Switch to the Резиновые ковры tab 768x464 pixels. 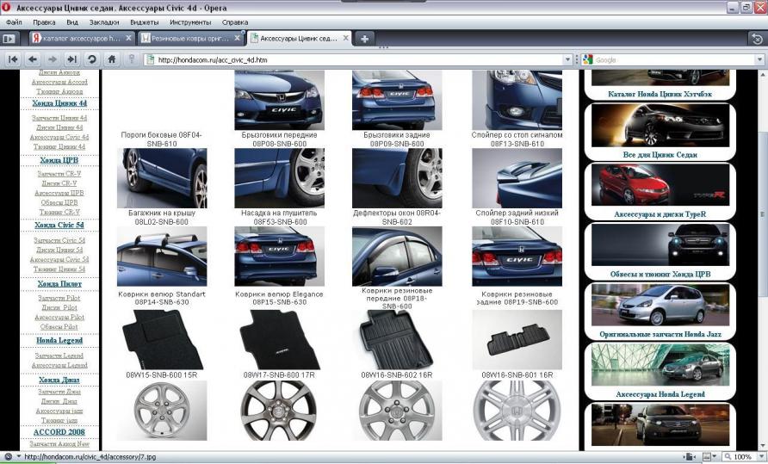point(190,38)
